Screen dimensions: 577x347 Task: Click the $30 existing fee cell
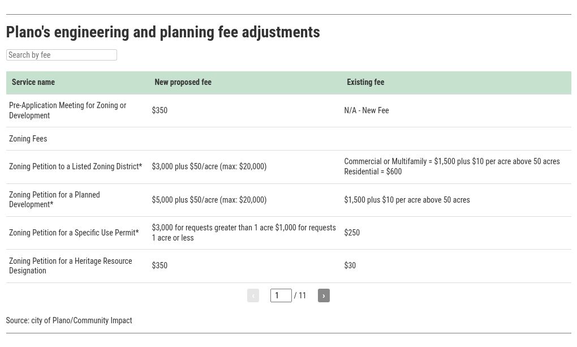coord(350,265)
